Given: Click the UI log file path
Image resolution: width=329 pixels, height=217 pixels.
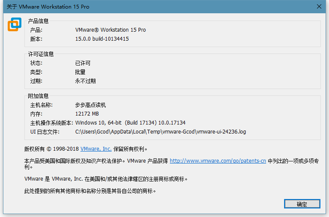Looking at the screenshot, I should coord(160,131).
